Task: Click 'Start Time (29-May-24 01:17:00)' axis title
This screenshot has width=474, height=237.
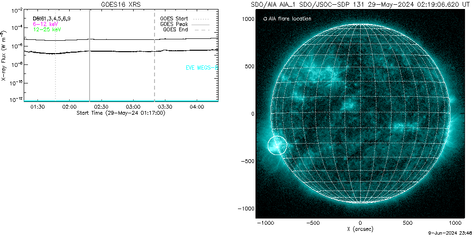Action: [120, 113]
